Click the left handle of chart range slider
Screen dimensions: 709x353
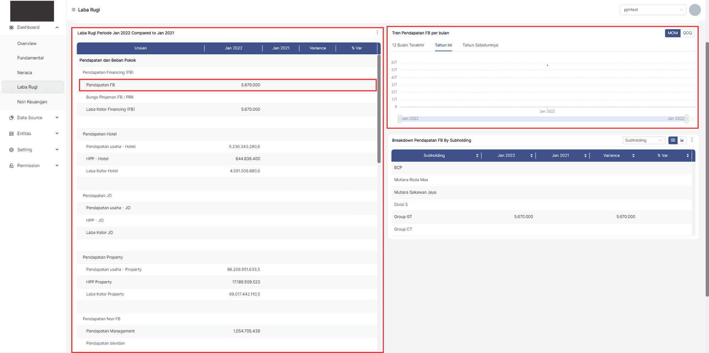[x=400, y=119]
